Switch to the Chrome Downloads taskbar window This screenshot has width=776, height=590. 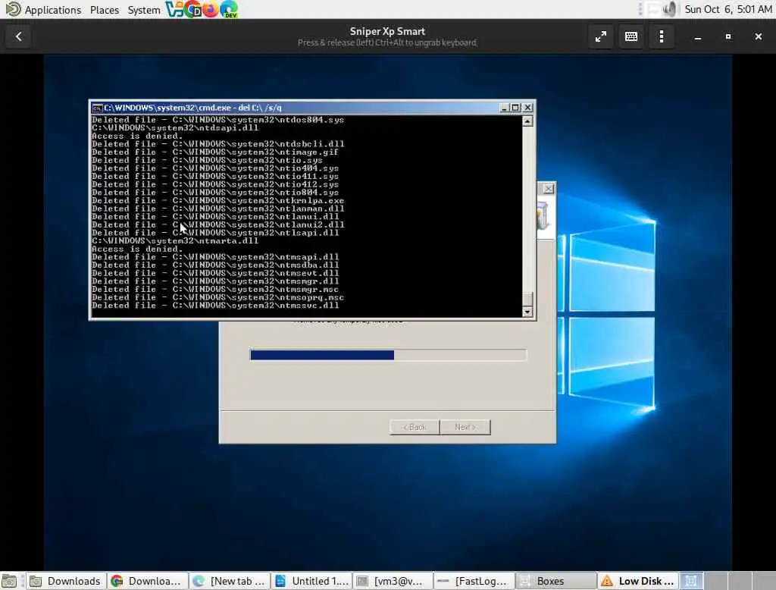pyautogui.click(x=148, y=581)
